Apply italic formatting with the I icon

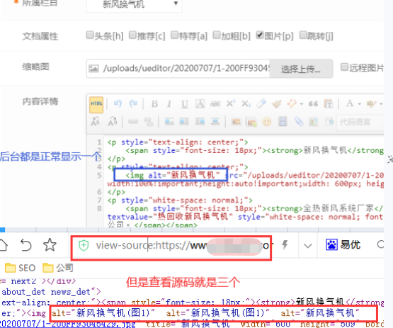pyautogui.click(x=169, y=104)
